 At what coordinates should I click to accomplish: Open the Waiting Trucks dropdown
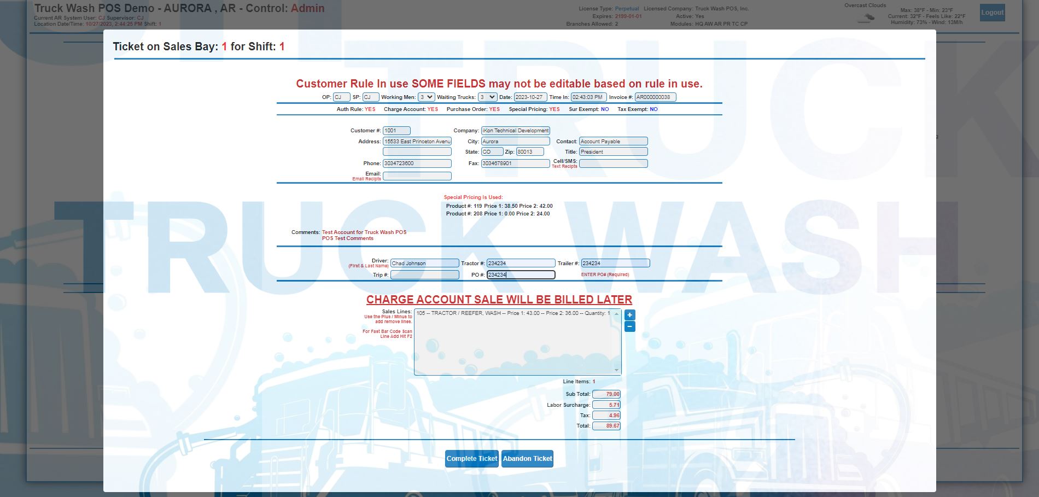pyautogui.click(x=487, y=97)
